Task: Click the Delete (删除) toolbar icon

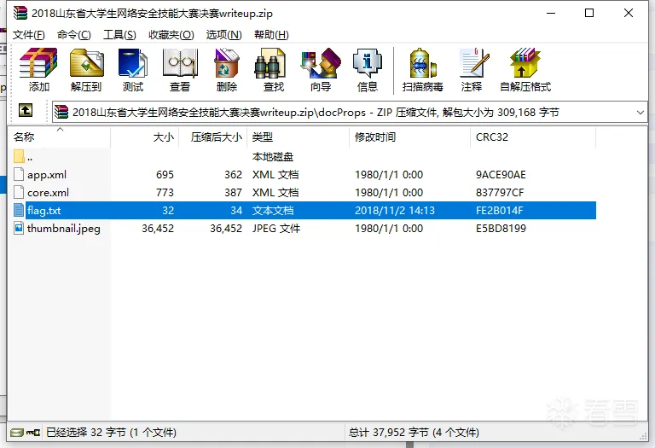Action: pos(227,62)
